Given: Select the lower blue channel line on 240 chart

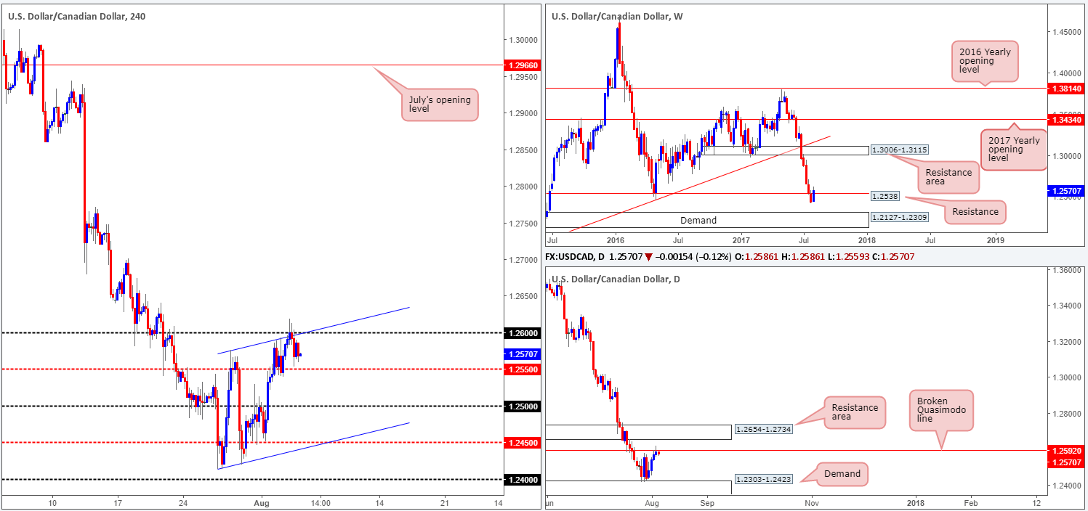Looking at the screenshot, I should [x=313, y=446].
